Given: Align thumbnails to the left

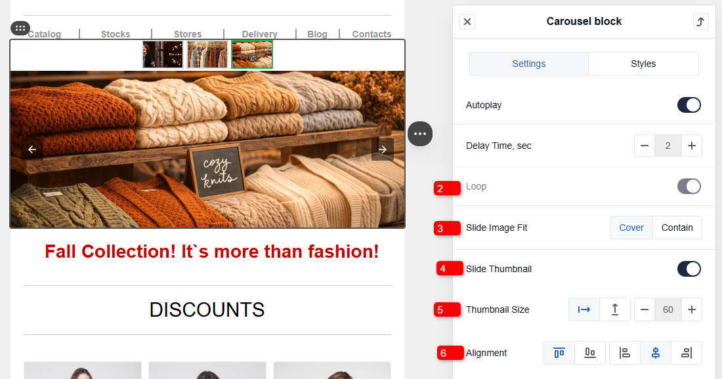Looking at the screenshot, I should [624, 353].
